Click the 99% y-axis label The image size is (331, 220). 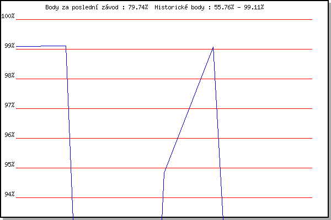tap(9, 46)
